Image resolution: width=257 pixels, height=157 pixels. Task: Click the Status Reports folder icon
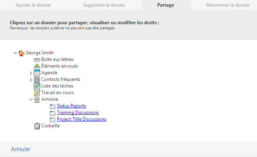[53, 106]
